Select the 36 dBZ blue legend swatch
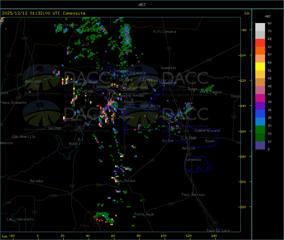Image resolution: width=284 pixels, height=240 pixels. 260,114
